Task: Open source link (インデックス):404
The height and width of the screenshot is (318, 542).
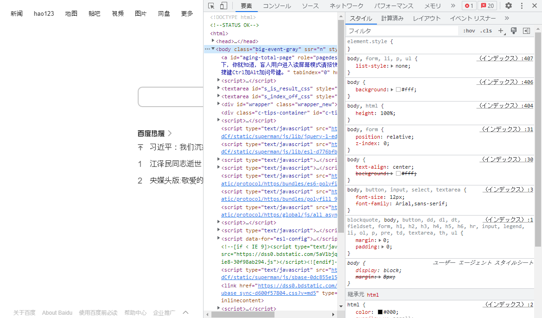Action: tap(505, 105)
